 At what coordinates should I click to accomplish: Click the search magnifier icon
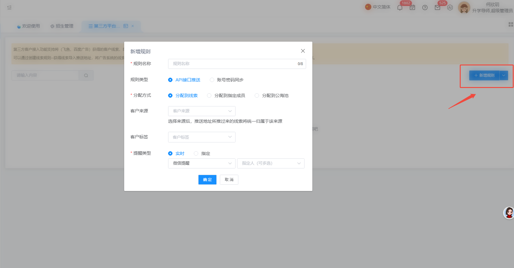pyautogui.click(x=86, y=75)
